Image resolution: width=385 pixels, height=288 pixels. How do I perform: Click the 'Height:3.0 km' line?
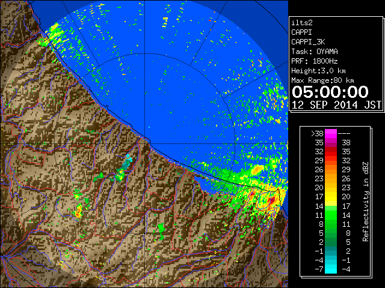click(x=318, y=71)
